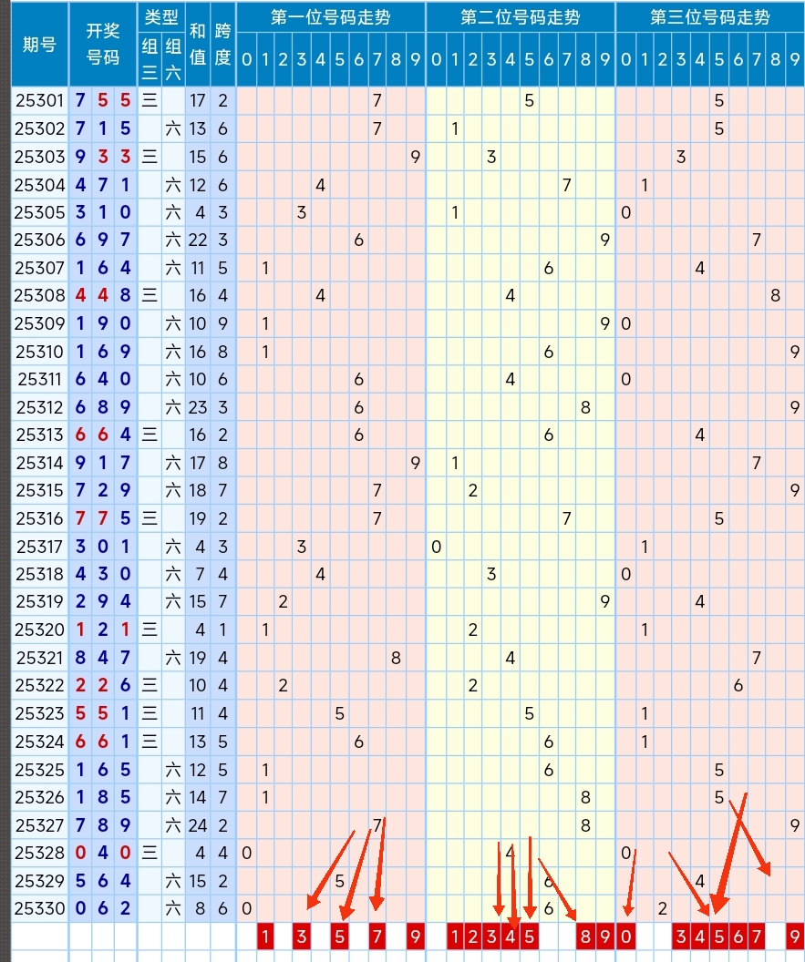This screenshot has width=805, height=962.
Task: Click the 三 type mark in row 25322
Action: click(x=150, y=685)
